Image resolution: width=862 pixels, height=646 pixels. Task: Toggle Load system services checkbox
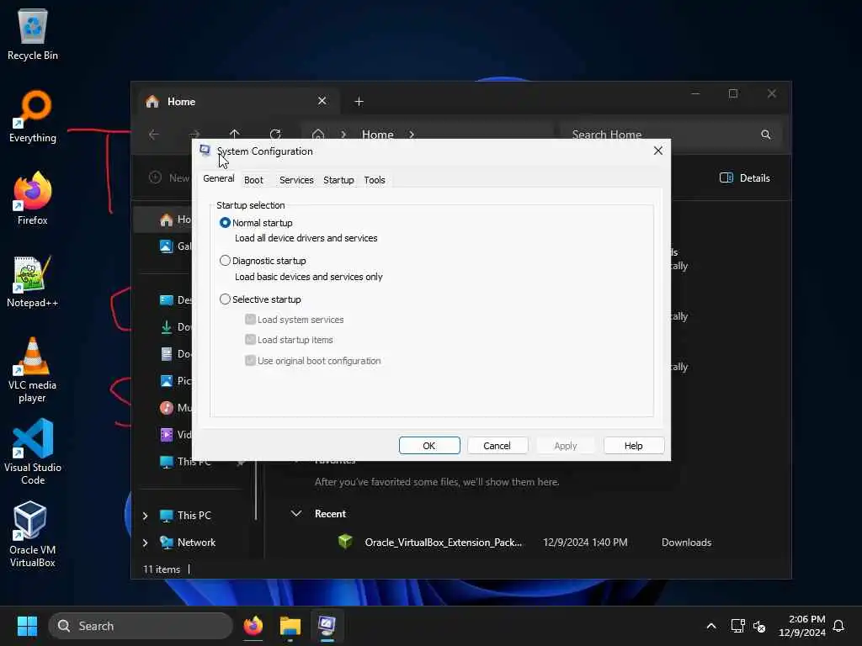[x=250, y=319]
